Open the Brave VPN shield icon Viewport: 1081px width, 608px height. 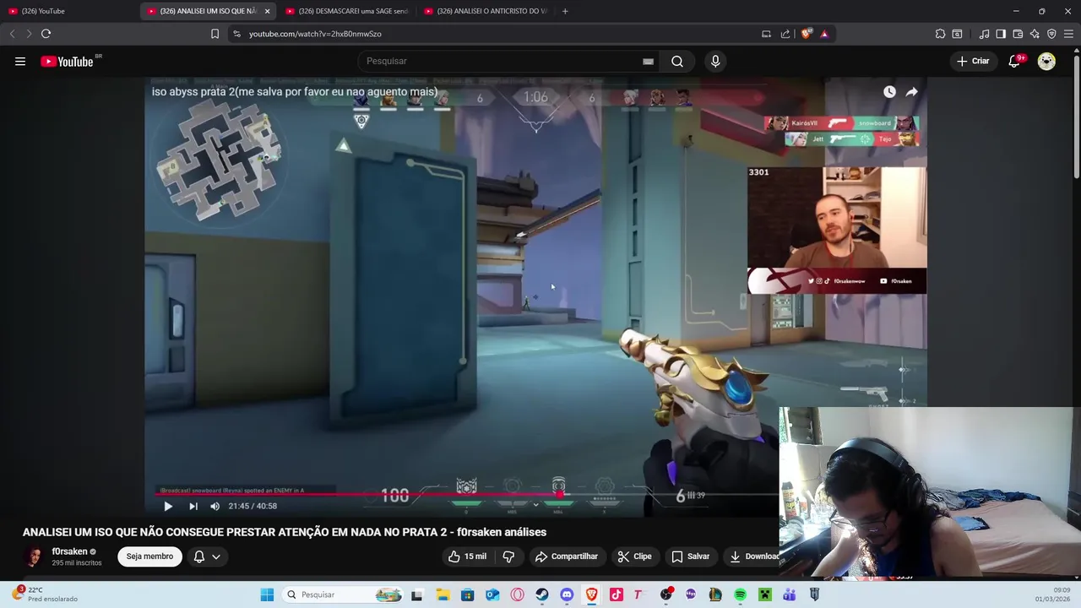(x=1051, y=34)
